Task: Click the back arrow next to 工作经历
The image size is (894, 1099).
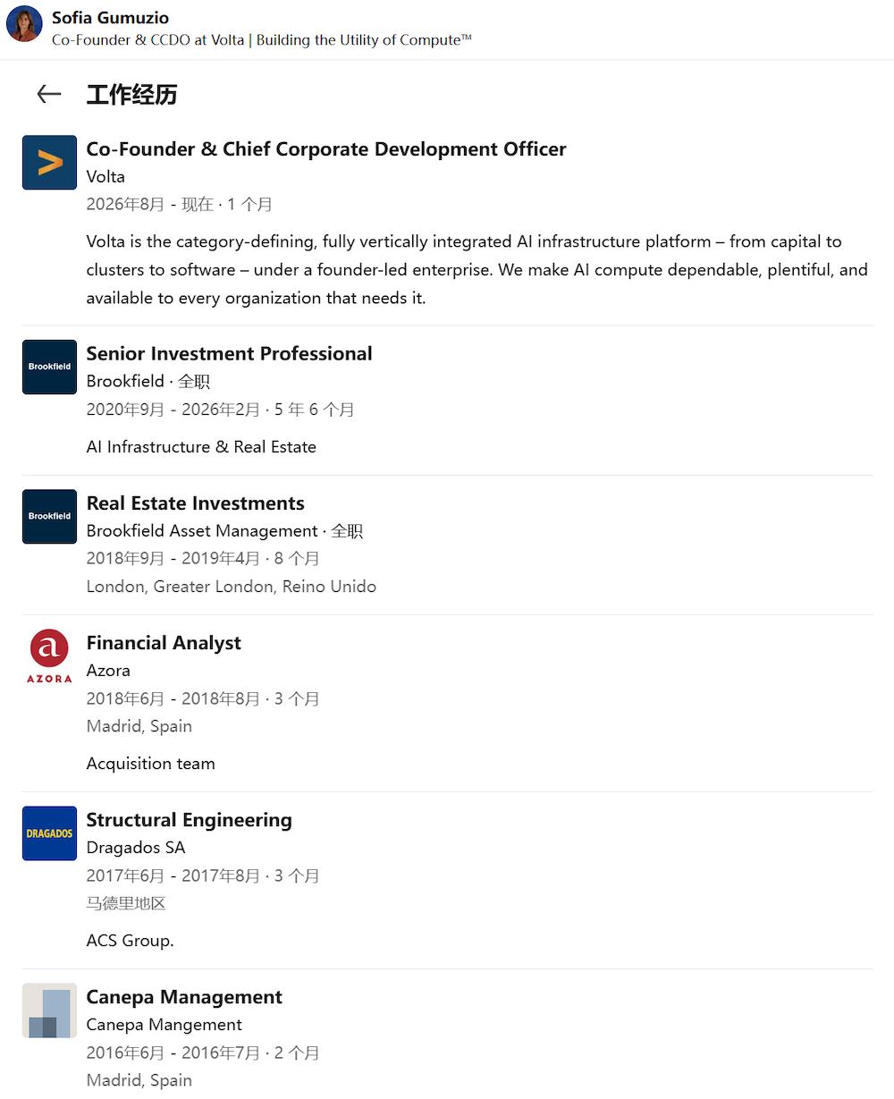Action: click(x=48, y=94)
